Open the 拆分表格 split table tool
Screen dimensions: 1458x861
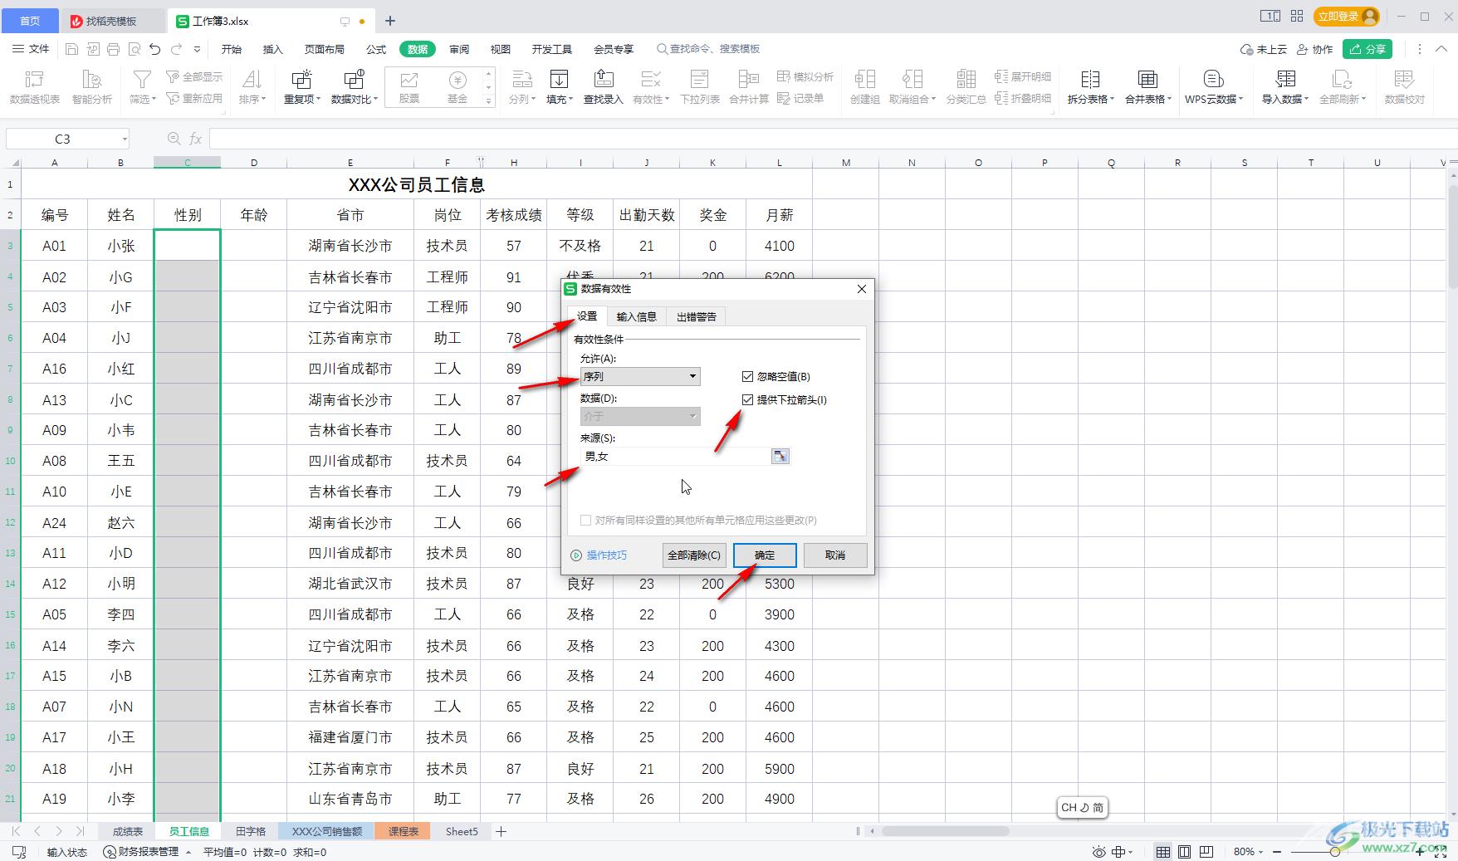(1090, 86)
